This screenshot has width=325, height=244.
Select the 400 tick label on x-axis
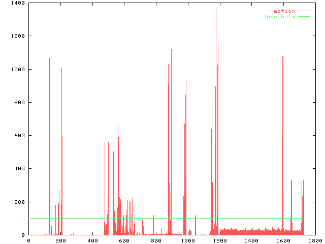92,240
